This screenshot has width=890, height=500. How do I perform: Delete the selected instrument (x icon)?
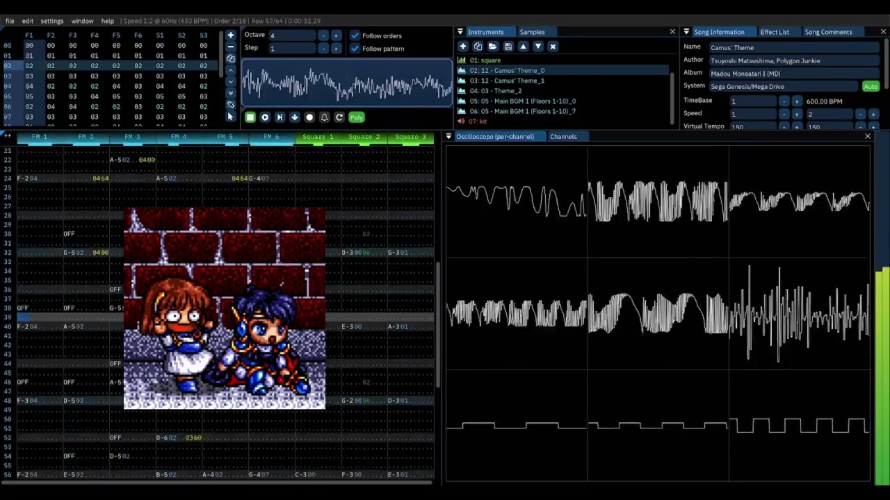(x=553, y=47)
